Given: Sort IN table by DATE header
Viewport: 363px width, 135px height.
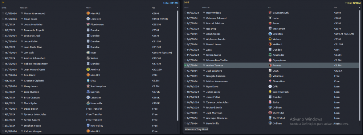Looking at the screenshot, I should [4, 8].
